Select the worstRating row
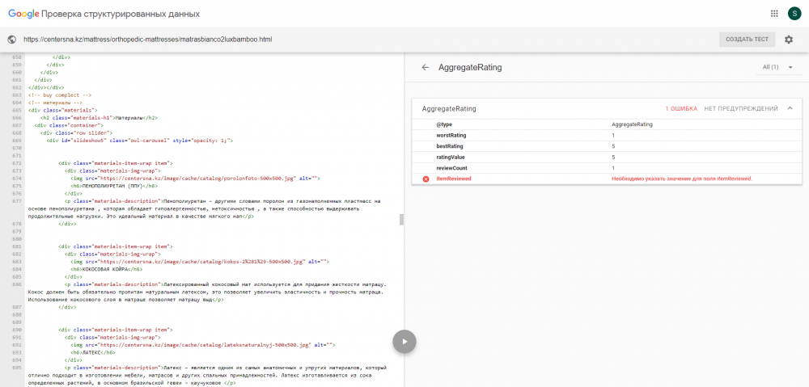This screenshot has height=387, width=809. (607, 136)
